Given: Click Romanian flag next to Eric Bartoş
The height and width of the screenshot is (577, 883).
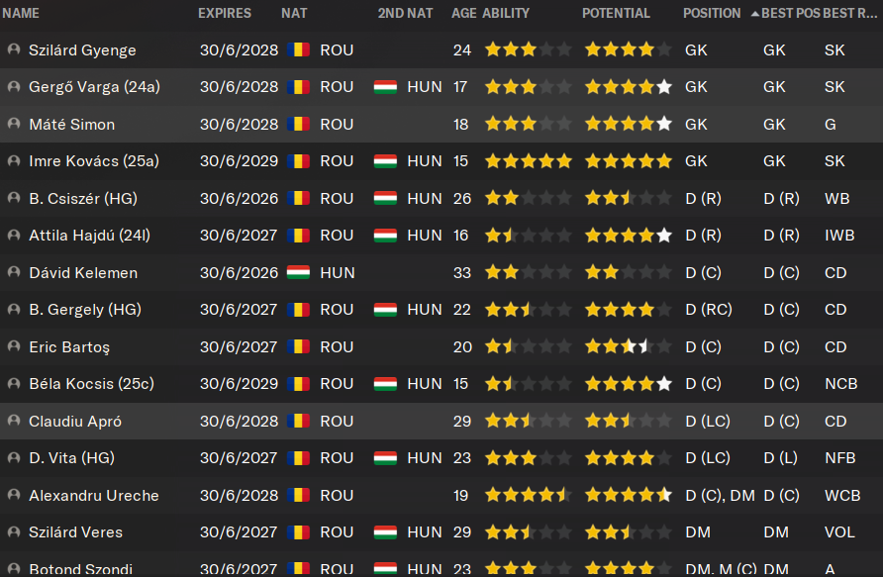Looking at the screenshot, I should (297, 346).
